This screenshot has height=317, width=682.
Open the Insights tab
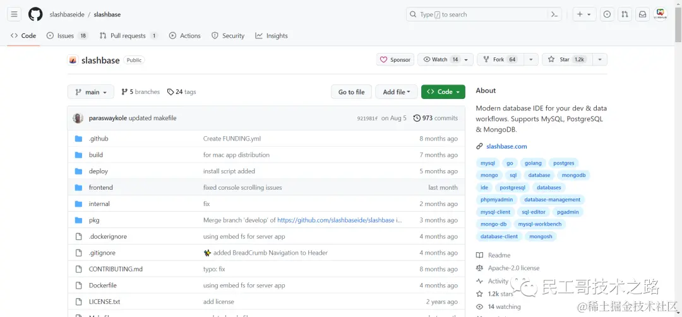click(x=272, y=36)
